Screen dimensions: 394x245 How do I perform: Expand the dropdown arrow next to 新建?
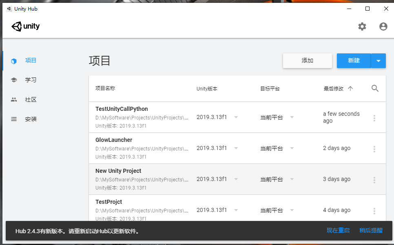(x=379, y=60)
